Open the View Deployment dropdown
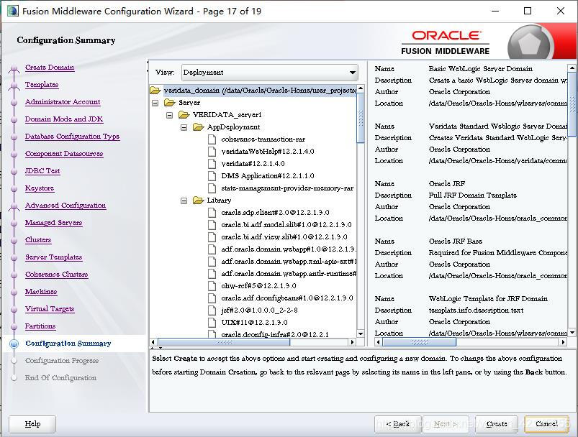Screen dimensions: 578x437 pyautogui.click(x=269, y=73)
